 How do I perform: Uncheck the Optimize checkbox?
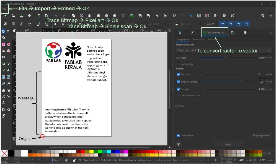pyautogui.click(x=178, y=89)
